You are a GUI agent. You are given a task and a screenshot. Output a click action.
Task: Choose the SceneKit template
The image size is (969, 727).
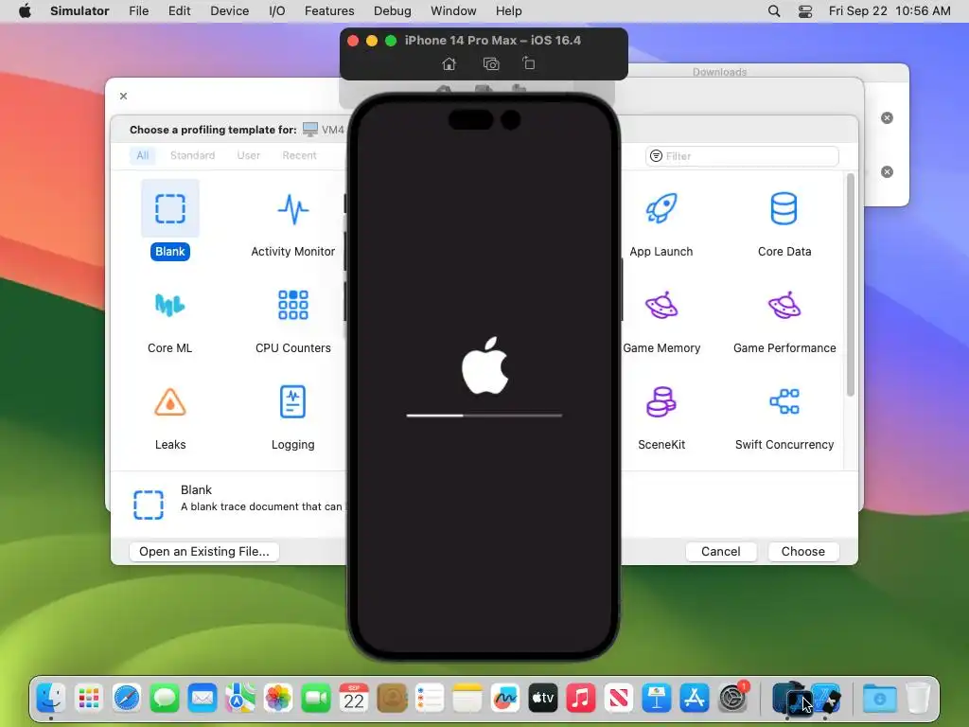point(661,418)
